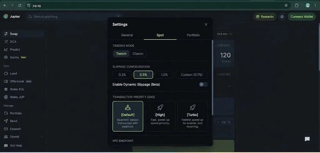
Task: Reload the page
Action: [20, 6]
